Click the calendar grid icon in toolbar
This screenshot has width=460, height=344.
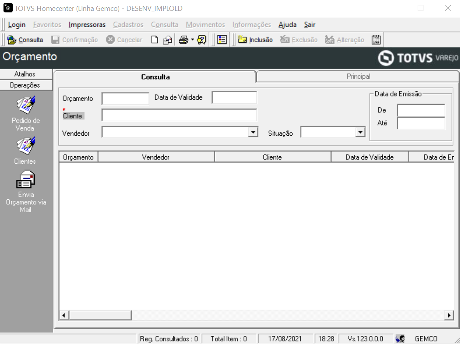[376, 40]
